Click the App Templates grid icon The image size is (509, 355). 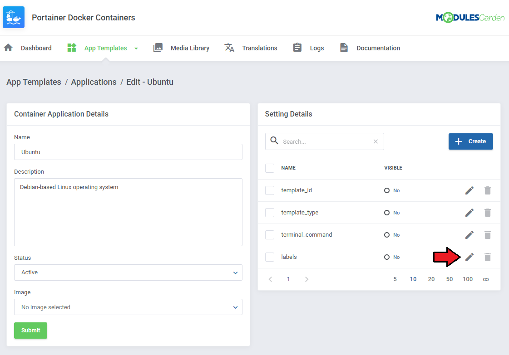pyautogui.click(x=72, y=48)
